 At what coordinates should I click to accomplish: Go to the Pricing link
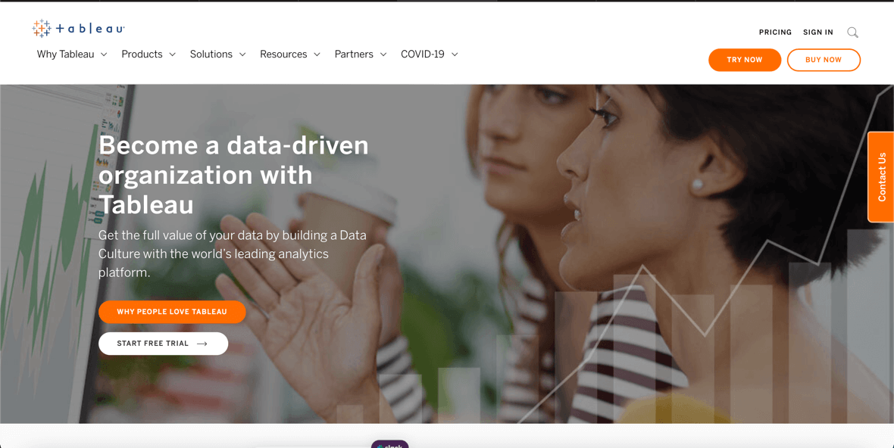(x=775, y=33)
